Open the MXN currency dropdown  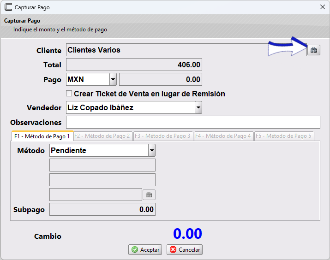pyautogui.click(x=113, y=79)
